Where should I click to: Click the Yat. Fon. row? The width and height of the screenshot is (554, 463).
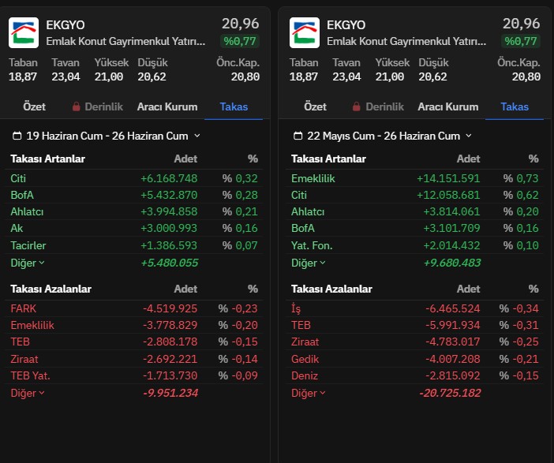[415, 245]
